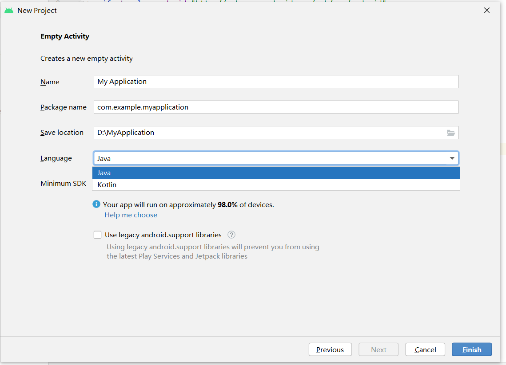Open the Help me choose link
Screen dimensions: 506x365
coord(131,215)
